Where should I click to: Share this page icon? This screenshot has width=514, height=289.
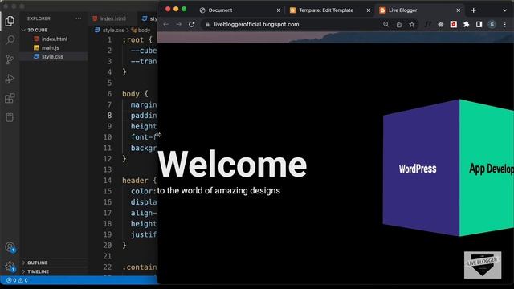pyautogui.click(x=398, y=25)
